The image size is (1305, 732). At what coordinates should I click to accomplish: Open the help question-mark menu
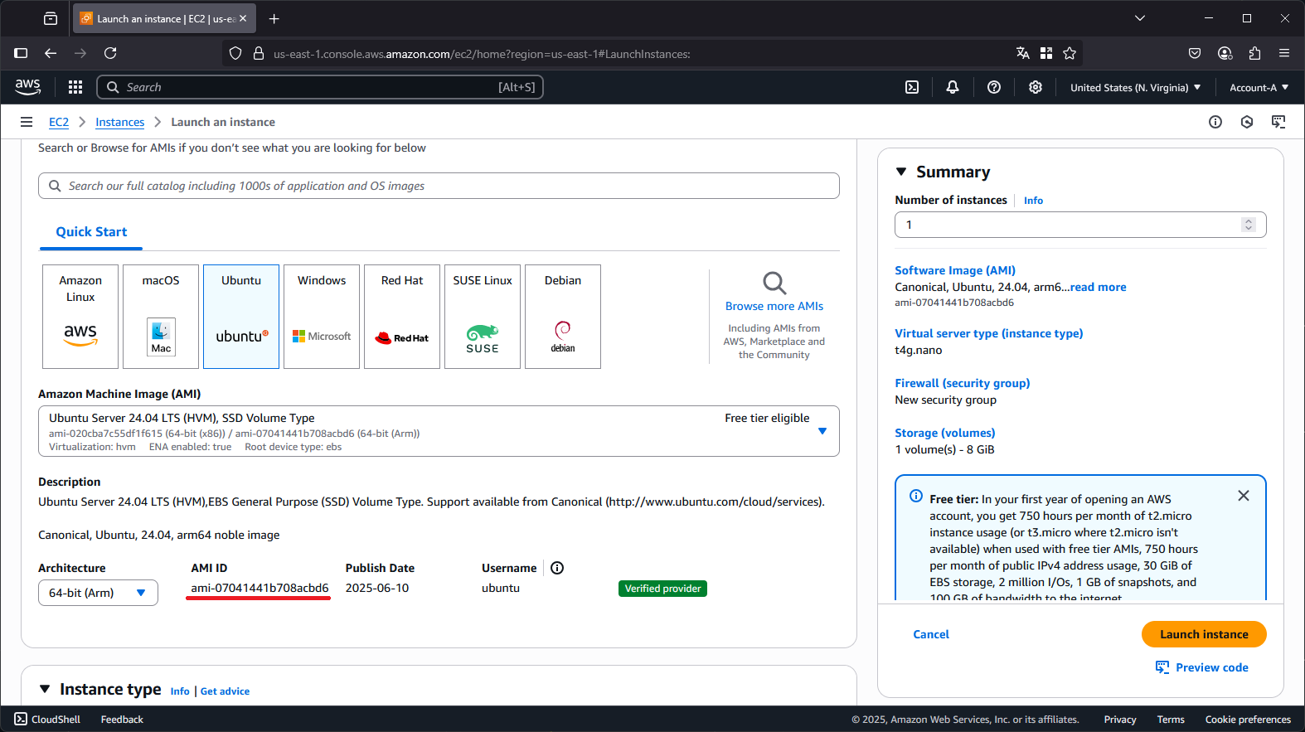994,87
